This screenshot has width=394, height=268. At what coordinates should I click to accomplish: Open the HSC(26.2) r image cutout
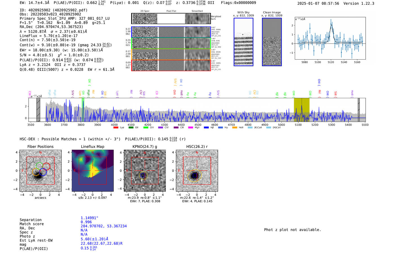(x=197, y=171)
